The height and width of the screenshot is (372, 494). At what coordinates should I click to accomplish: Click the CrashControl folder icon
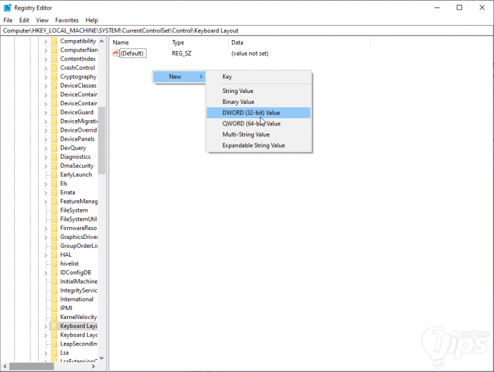(x=54, y=67)
